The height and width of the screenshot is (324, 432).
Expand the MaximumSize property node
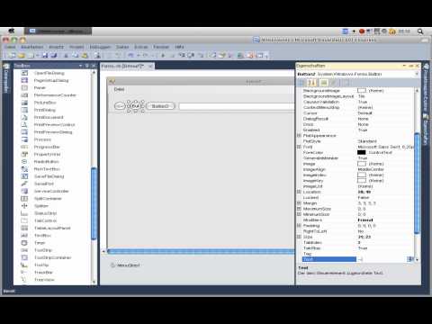click(299, 209)
